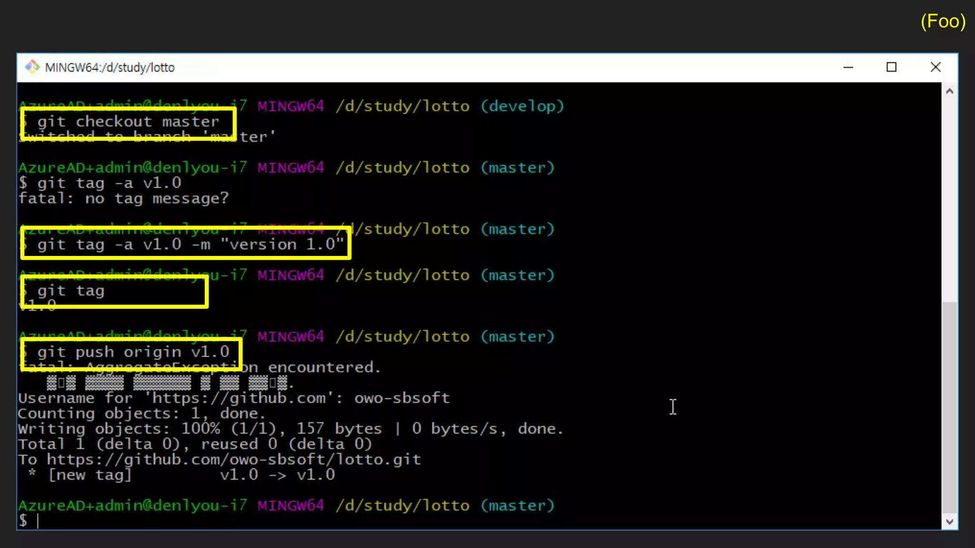Click the 'git push origin v1.0' command
The image size is (975, 548).
[133, 352]
